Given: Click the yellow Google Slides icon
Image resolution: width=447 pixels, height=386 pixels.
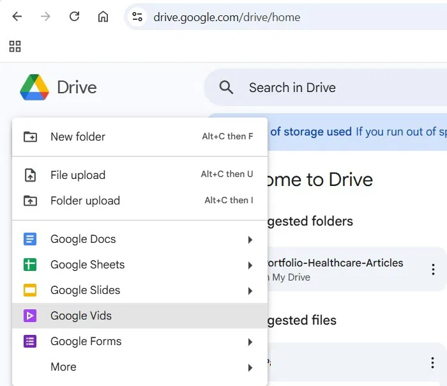Looking at the screenshot, I should (30, 291).
